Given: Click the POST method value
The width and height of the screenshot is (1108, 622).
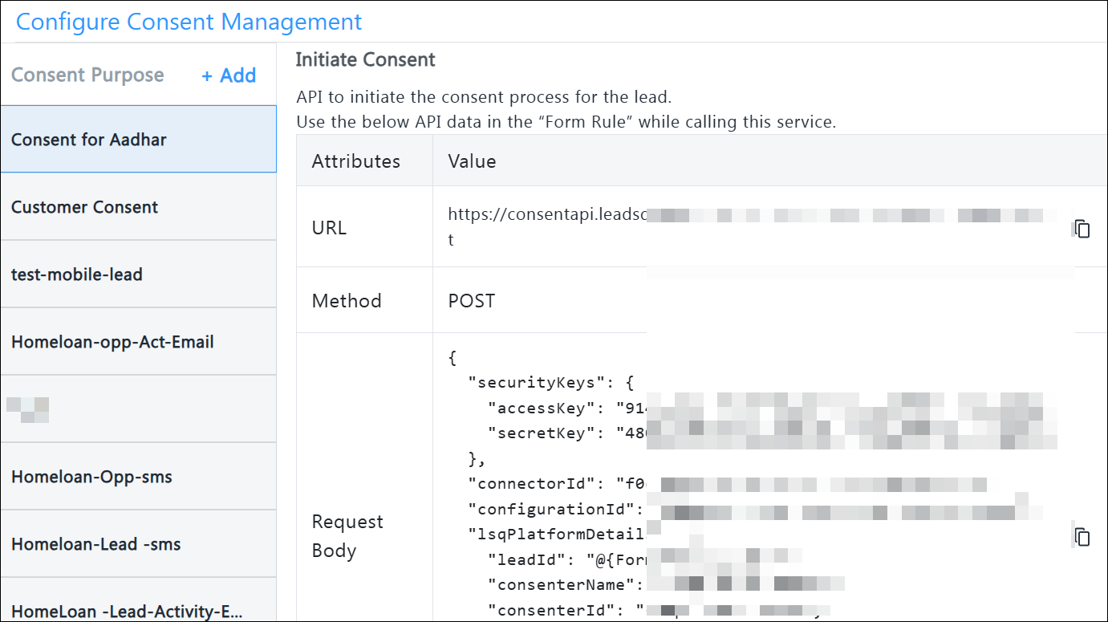Looking at the screenshot, I should coord(472,301).
